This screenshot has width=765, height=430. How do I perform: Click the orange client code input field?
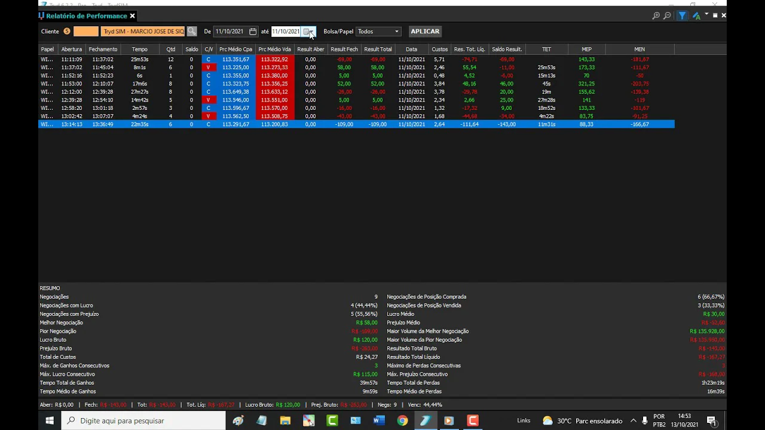click(85, 32)
